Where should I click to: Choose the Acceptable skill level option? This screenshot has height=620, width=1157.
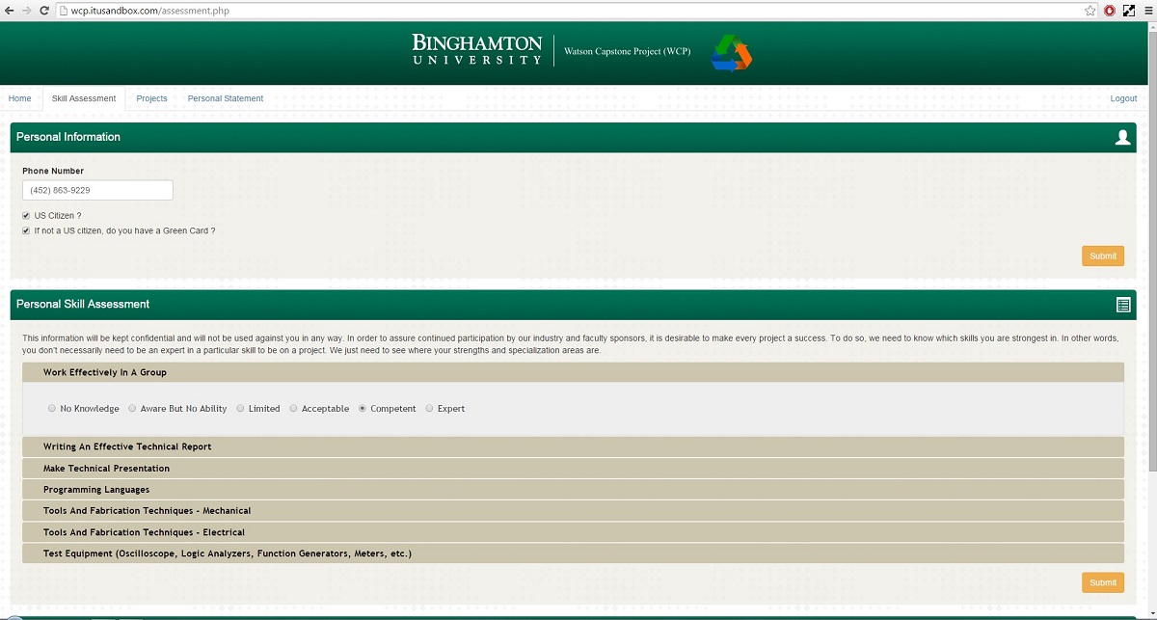pos(294,409)
